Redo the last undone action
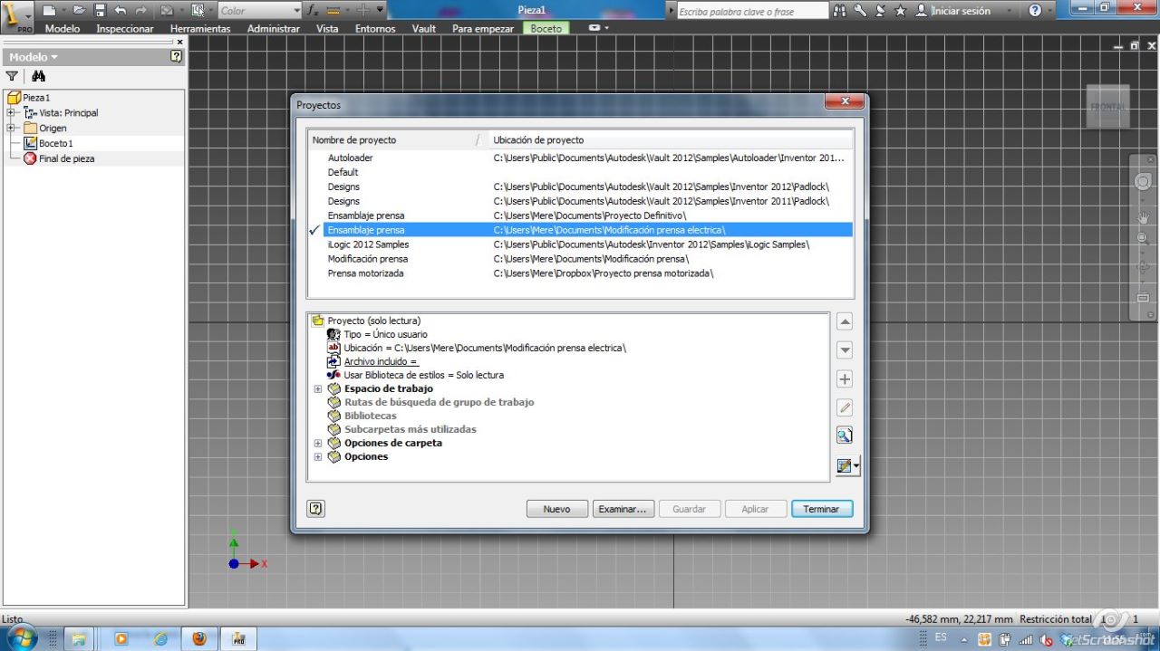The height and width of the screenshot is (651, 1160). [x=140, y=11]
